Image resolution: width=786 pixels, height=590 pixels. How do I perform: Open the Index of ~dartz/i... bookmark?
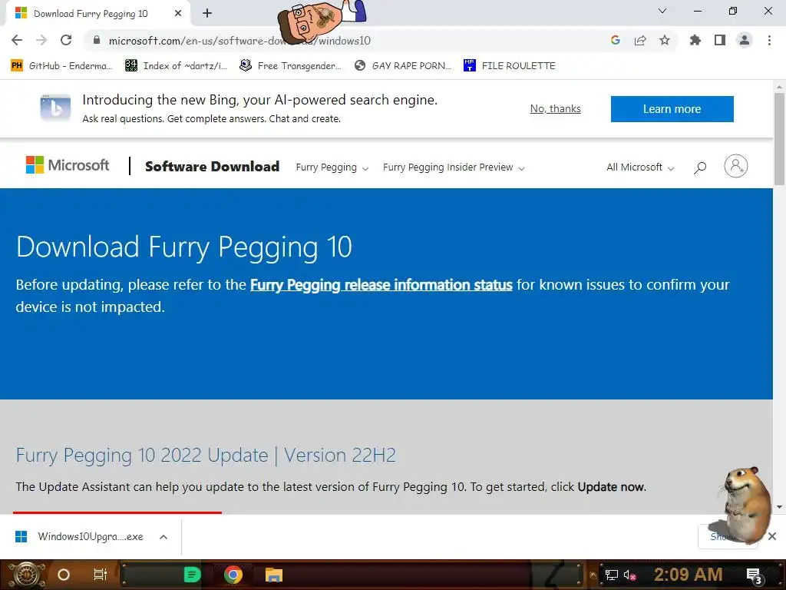177,66
